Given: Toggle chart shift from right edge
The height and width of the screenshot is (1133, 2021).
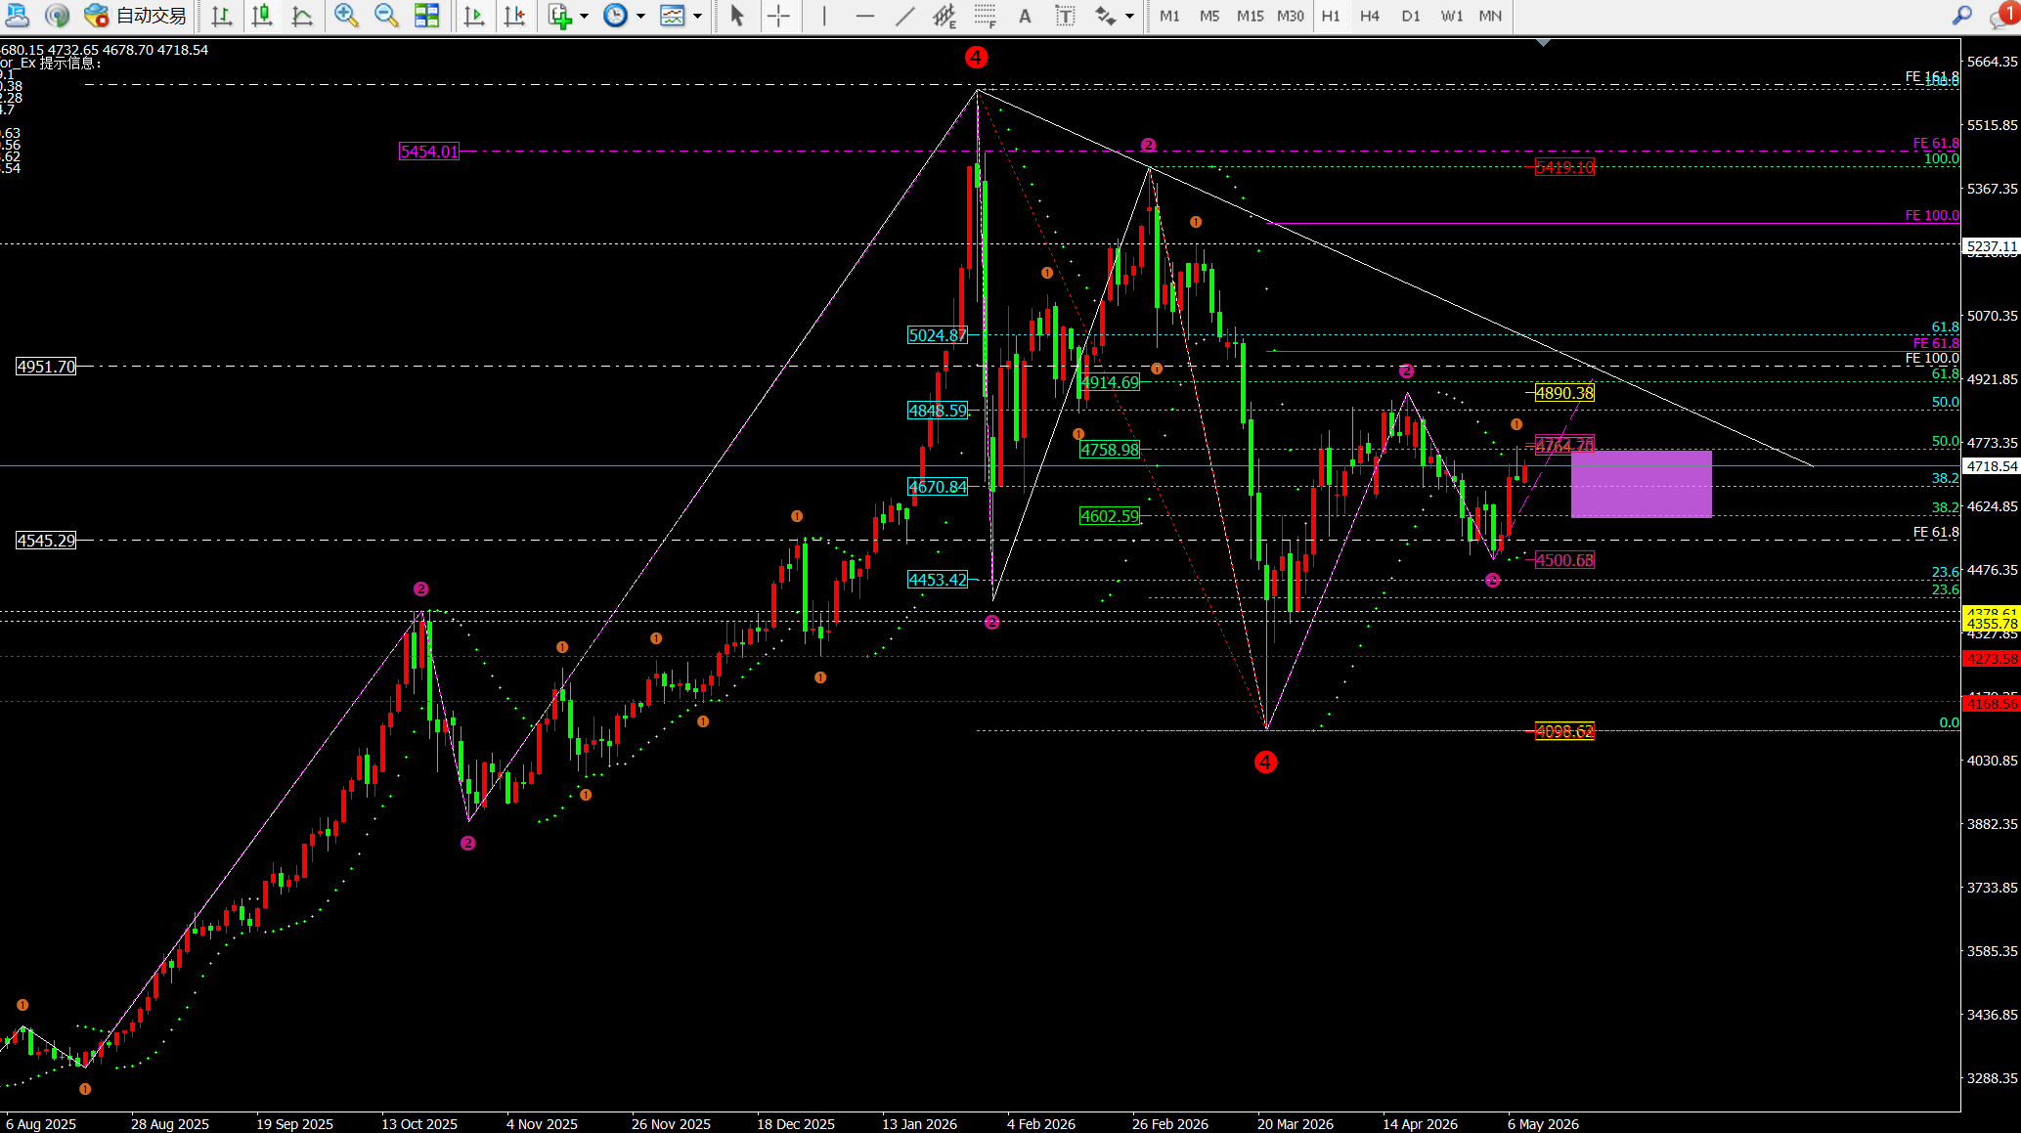Looking at the screenshot, I should (x=514, y=16).
